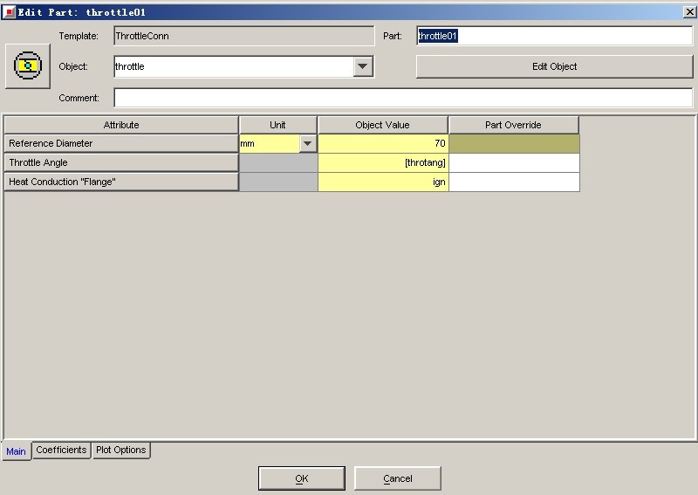Open the Edit Object button
The height and width of the screenshot is (495, 698).
coord(554,66)
